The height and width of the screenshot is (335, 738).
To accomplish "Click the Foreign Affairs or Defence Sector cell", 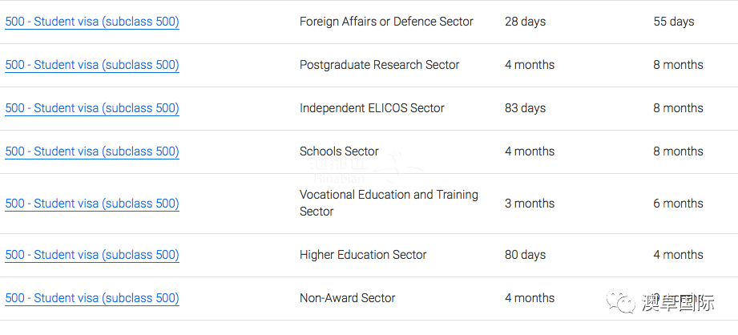I will tap(386, 22).
